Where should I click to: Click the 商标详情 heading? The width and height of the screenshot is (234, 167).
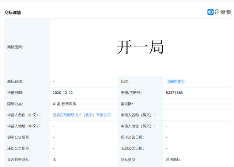coord(13,12)
